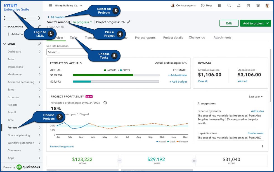Edit menu with pencil icon
Image resolution: width=274 pixels, height=172 pixels.
[39, 44]
